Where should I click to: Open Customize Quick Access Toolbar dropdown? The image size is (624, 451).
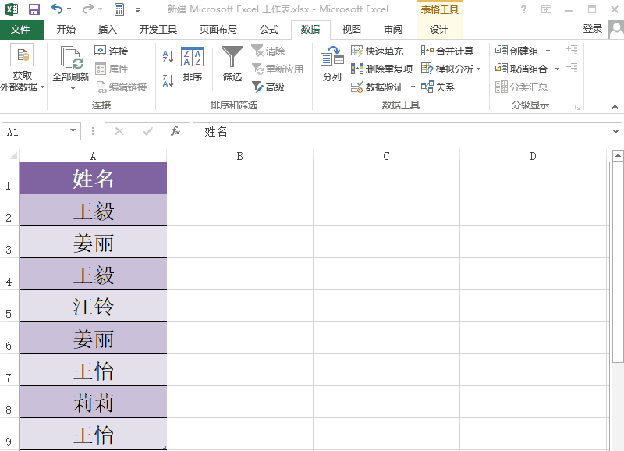pos(138,10)
